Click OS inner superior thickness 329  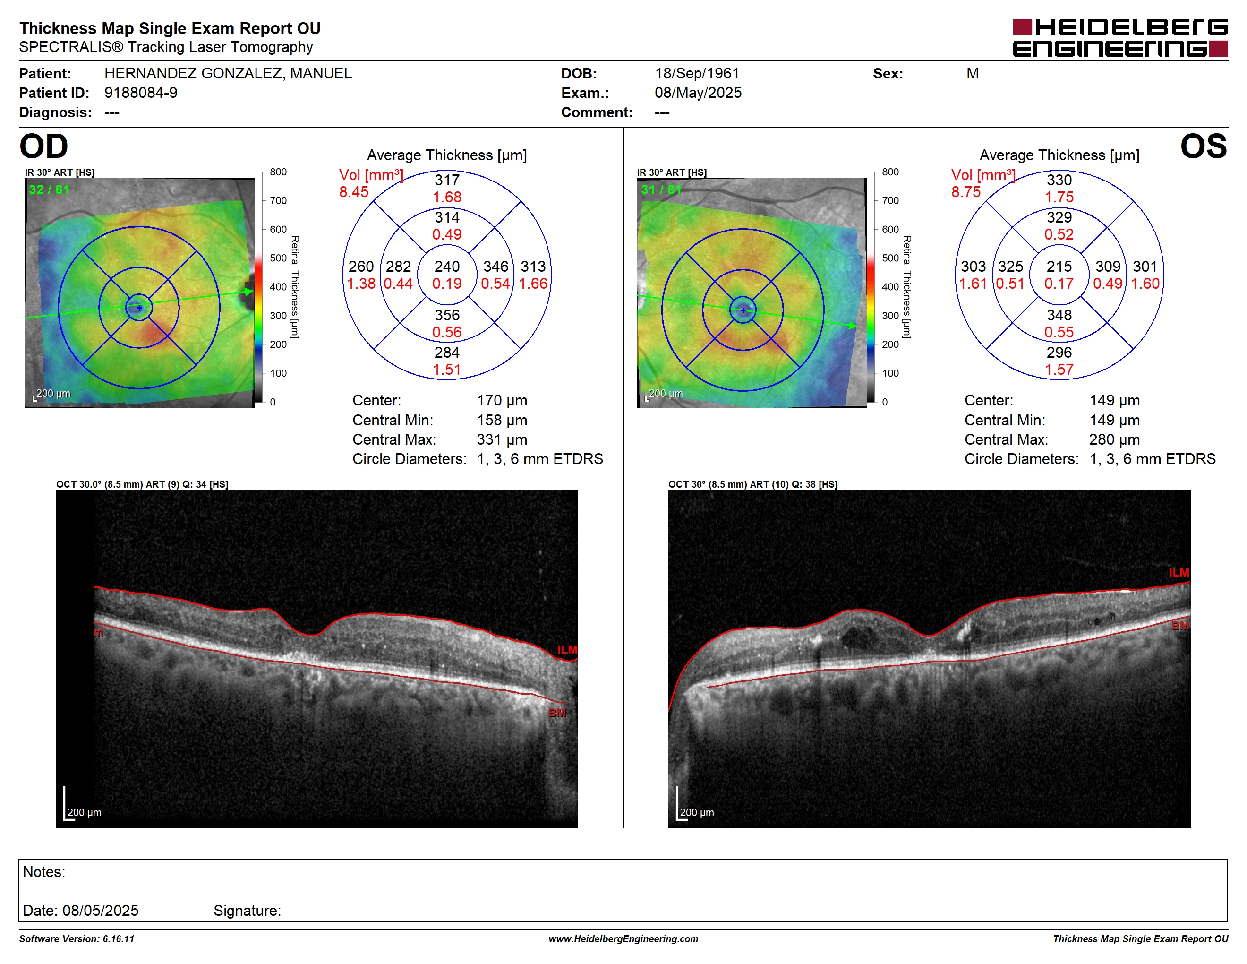pos(1059,217)
